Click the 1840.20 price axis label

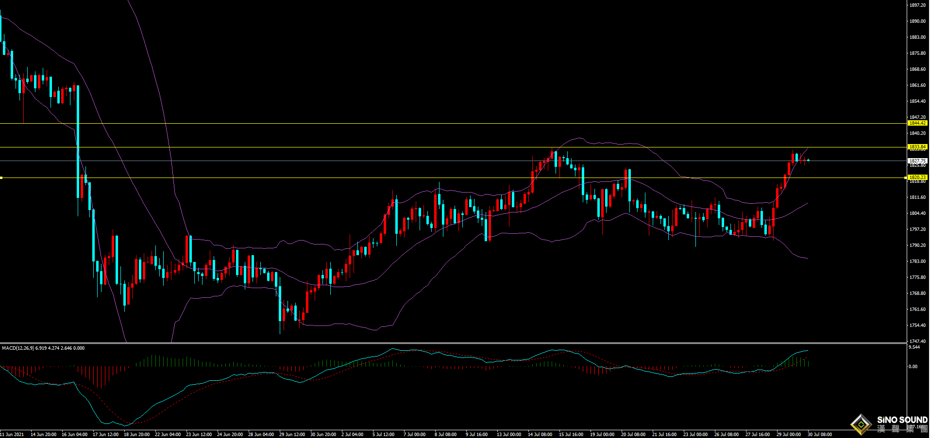pos(917,133)
